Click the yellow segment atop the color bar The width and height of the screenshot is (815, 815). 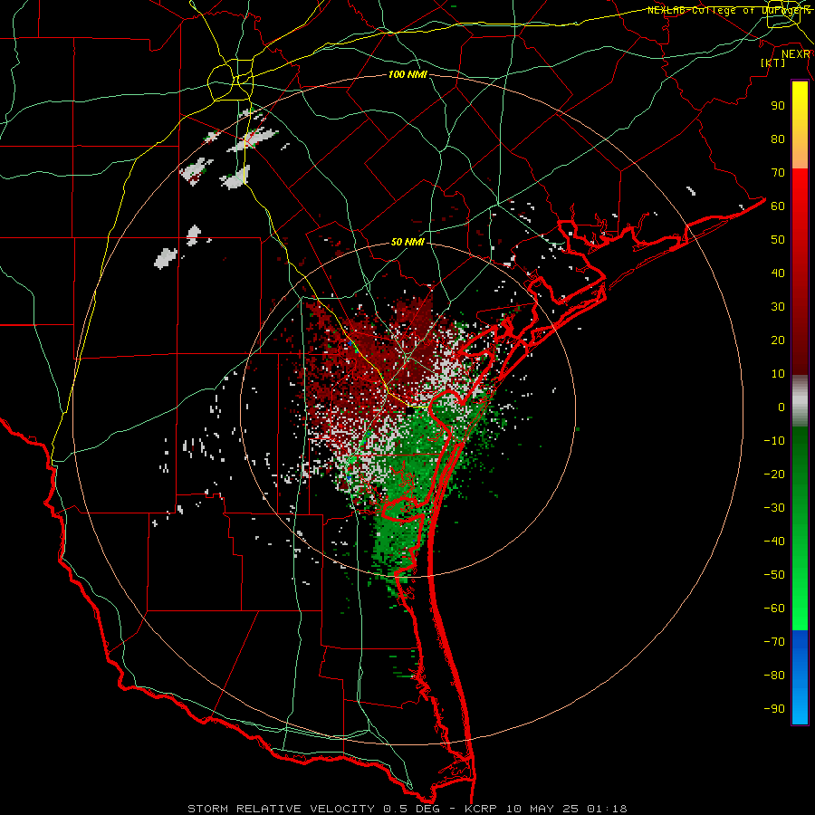point(800,125)
